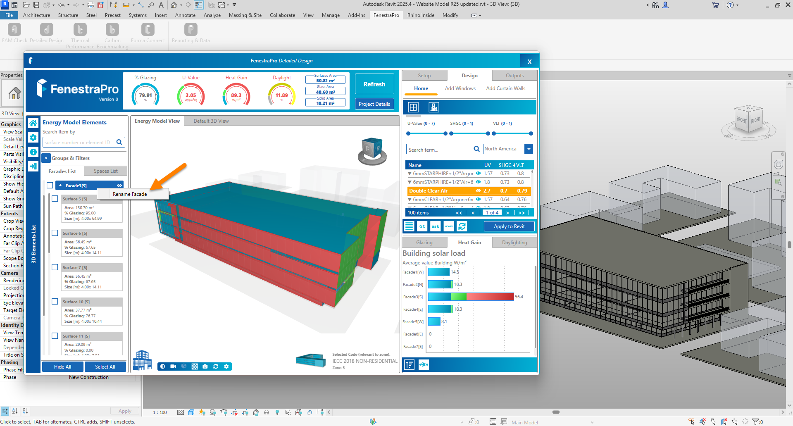
Task: Check the Facade3[S] checkbox
Action: click(x=50, y=186)
